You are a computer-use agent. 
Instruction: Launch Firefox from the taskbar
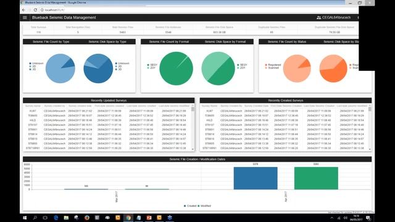(x=87, y=218)
